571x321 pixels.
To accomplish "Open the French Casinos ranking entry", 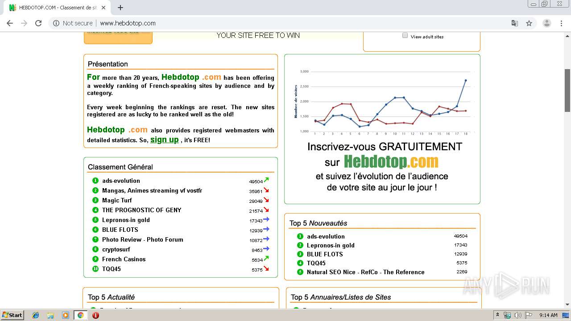I will [x=124, y=259].
